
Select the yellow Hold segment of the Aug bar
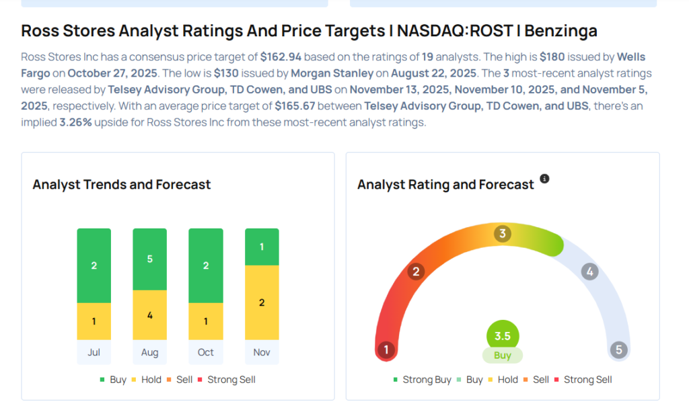point(150,315)
